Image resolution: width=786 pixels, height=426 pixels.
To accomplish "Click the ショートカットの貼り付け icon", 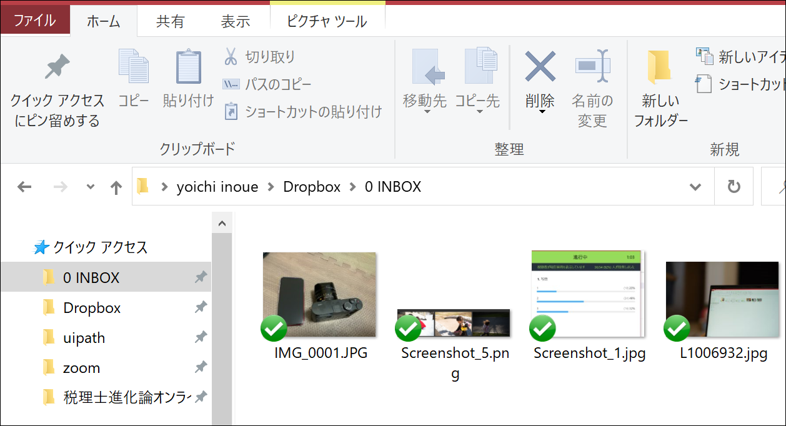I will point(231,112).
